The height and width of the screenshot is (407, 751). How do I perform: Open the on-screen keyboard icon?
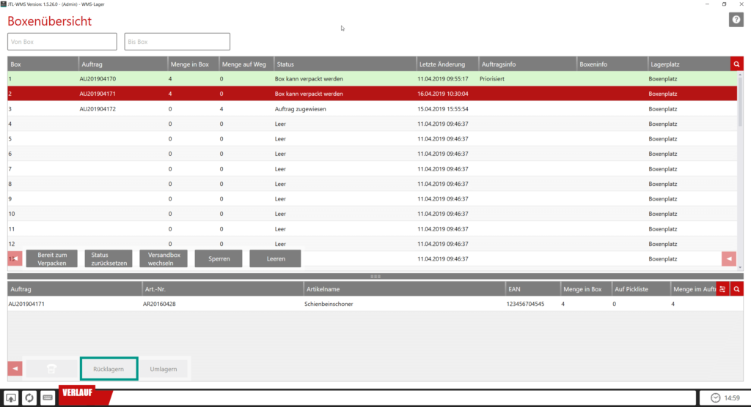click(x=47, y=397)
